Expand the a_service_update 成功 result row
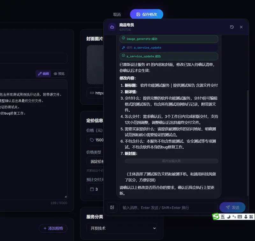 pos(169,56)
